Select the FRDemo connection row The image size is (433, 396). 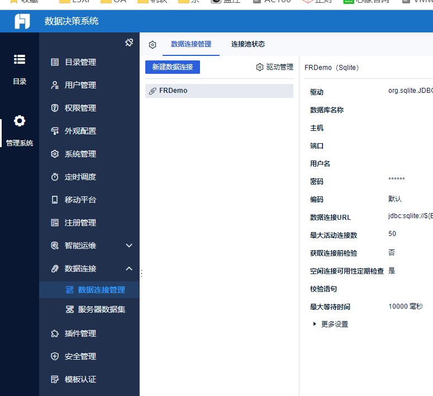(x=219, y=91)
